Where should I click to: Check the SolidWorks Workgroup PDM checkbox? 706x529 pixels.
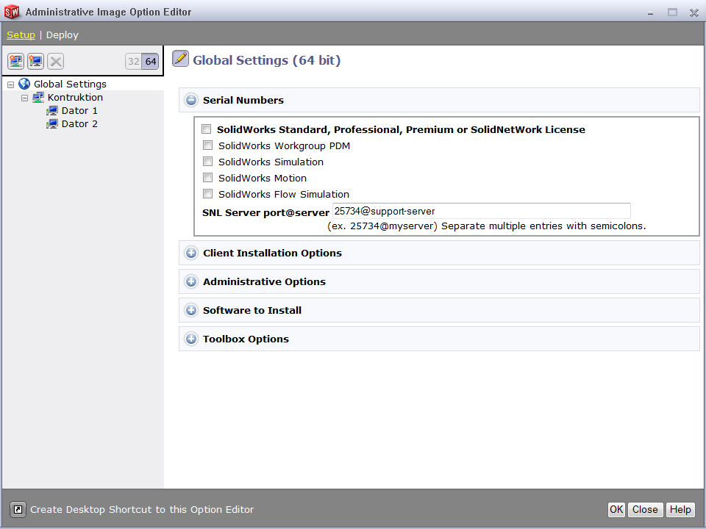pyautogui.click(x=207, y=145)
